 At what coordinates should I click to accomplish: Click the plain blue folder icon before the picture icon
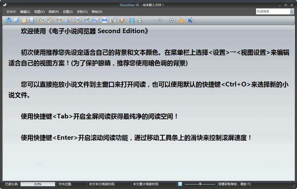click(x=95, y=20)
